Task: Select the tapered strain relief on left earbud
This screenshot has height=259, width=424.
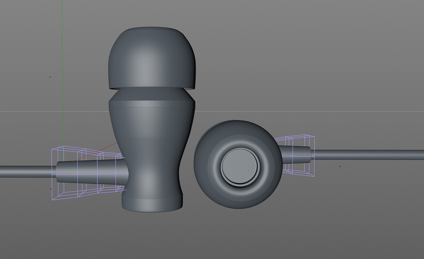Action: pyautogui.click(x=92, y=171)
